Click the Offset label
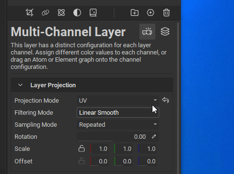 24,161
